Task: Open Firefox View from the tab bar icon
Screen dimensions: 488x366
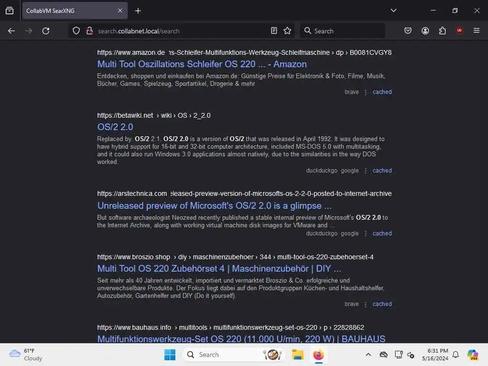Action: tap(10, 10)
